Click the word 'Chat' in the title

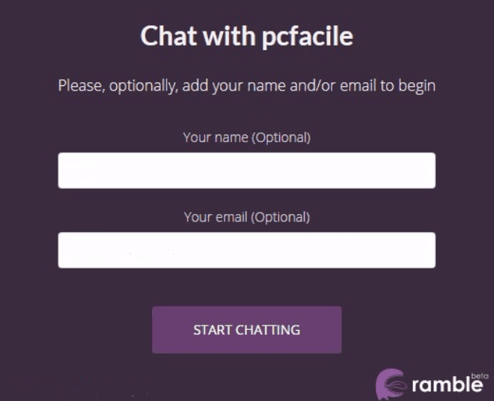[162, 35]
